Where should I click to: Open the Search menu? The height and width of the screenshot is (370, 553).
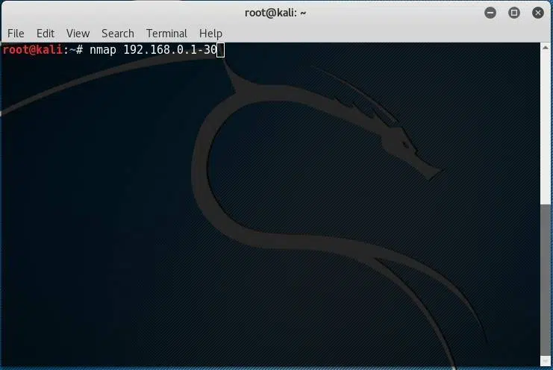(117, 34)
